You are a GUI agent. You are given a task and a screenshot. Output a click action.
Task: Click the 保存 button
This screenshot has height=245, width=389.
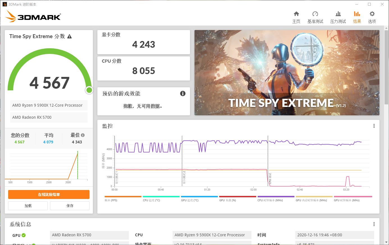(x=70, y=206)
